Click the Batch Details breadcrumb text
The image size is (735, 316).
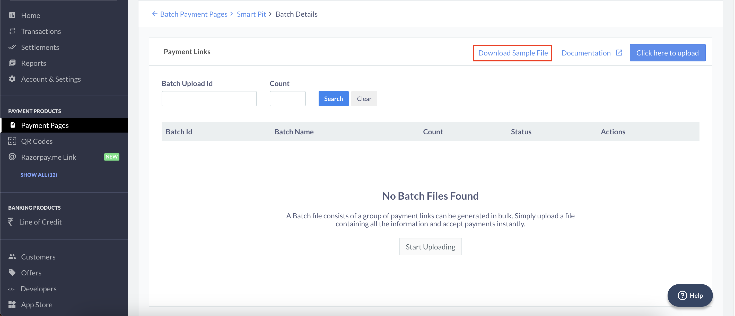point(296,14)
